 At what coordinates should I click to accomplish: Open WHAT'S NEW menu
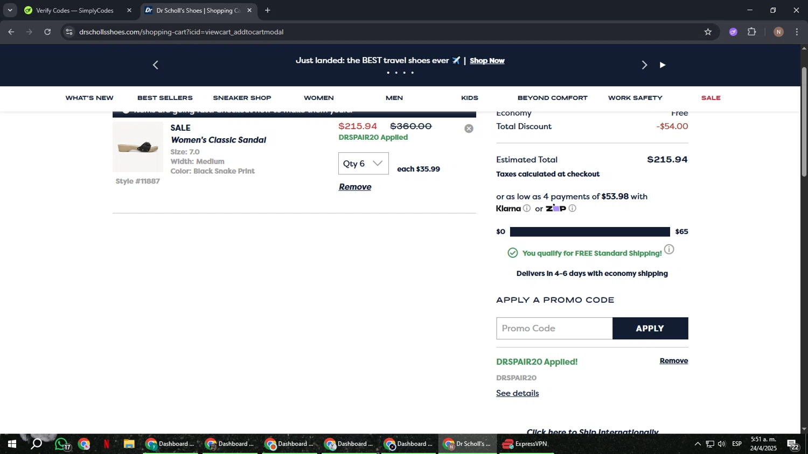[x=89, y=98]
